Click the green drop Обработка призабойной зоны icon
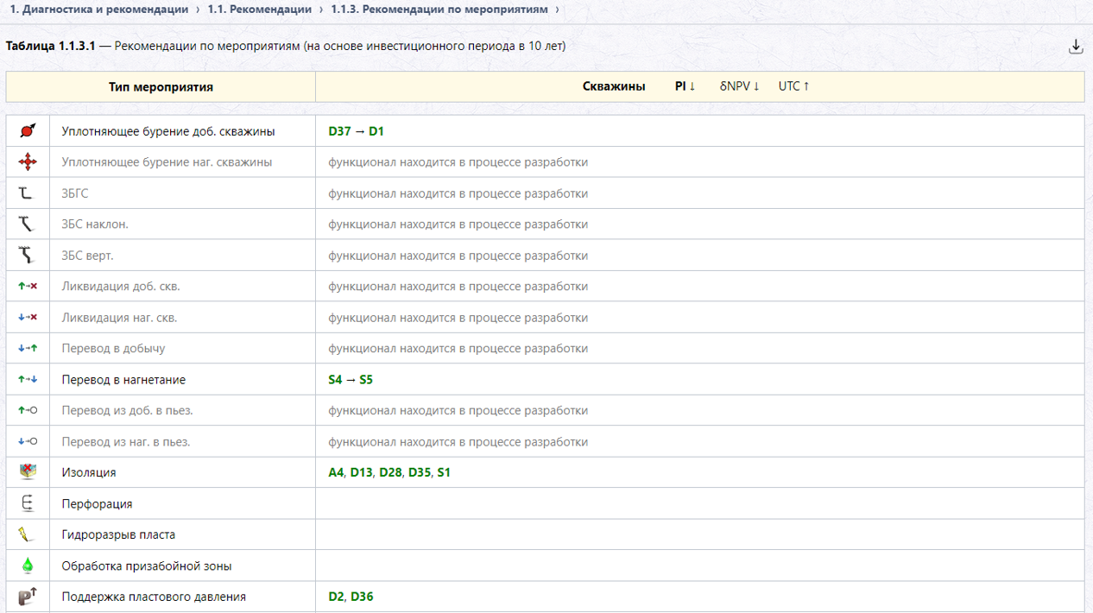 (x=28, y=566)
